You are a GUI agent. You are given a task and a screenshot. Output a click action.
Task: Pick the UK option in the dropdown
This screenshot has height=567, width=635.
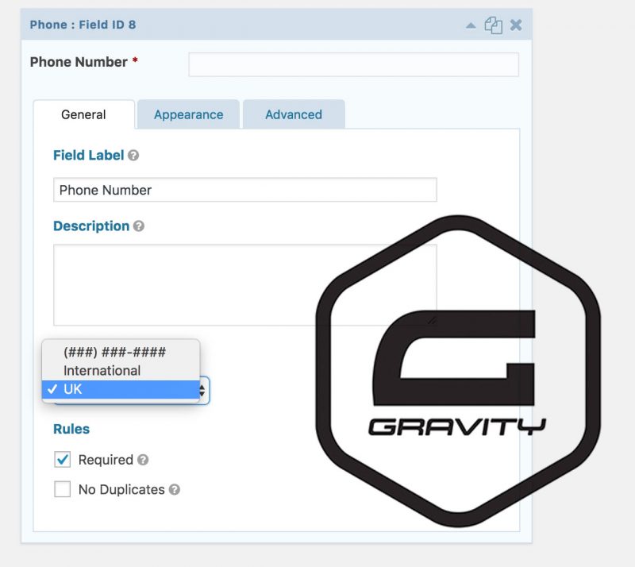pyautogui.click(x=121, y=389)
